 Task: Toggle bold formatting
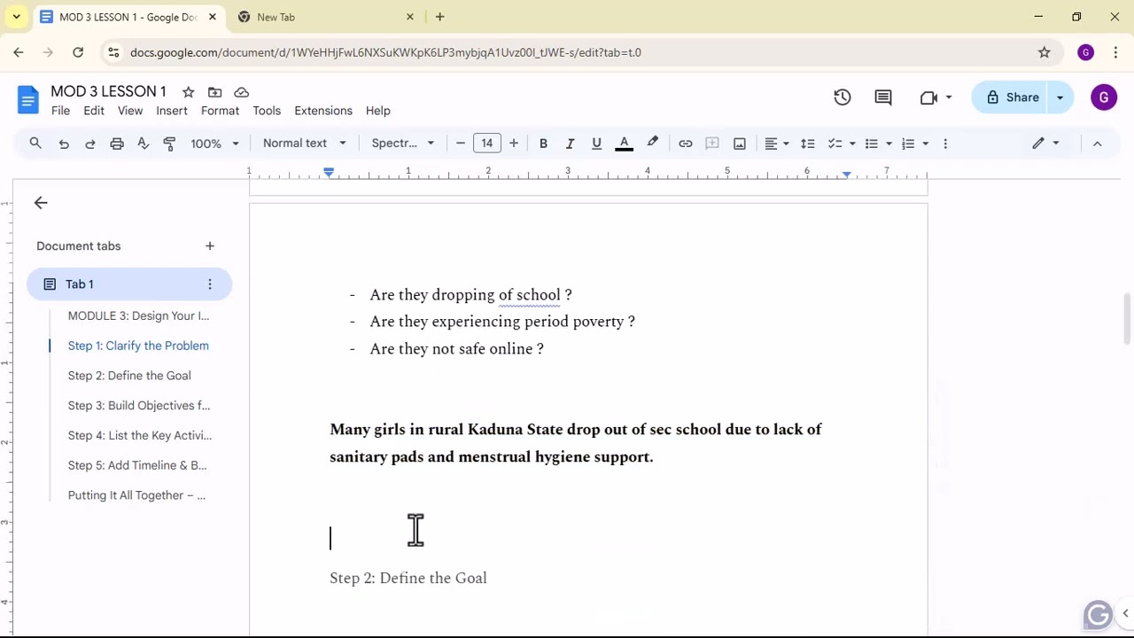(x=543, y=144)
